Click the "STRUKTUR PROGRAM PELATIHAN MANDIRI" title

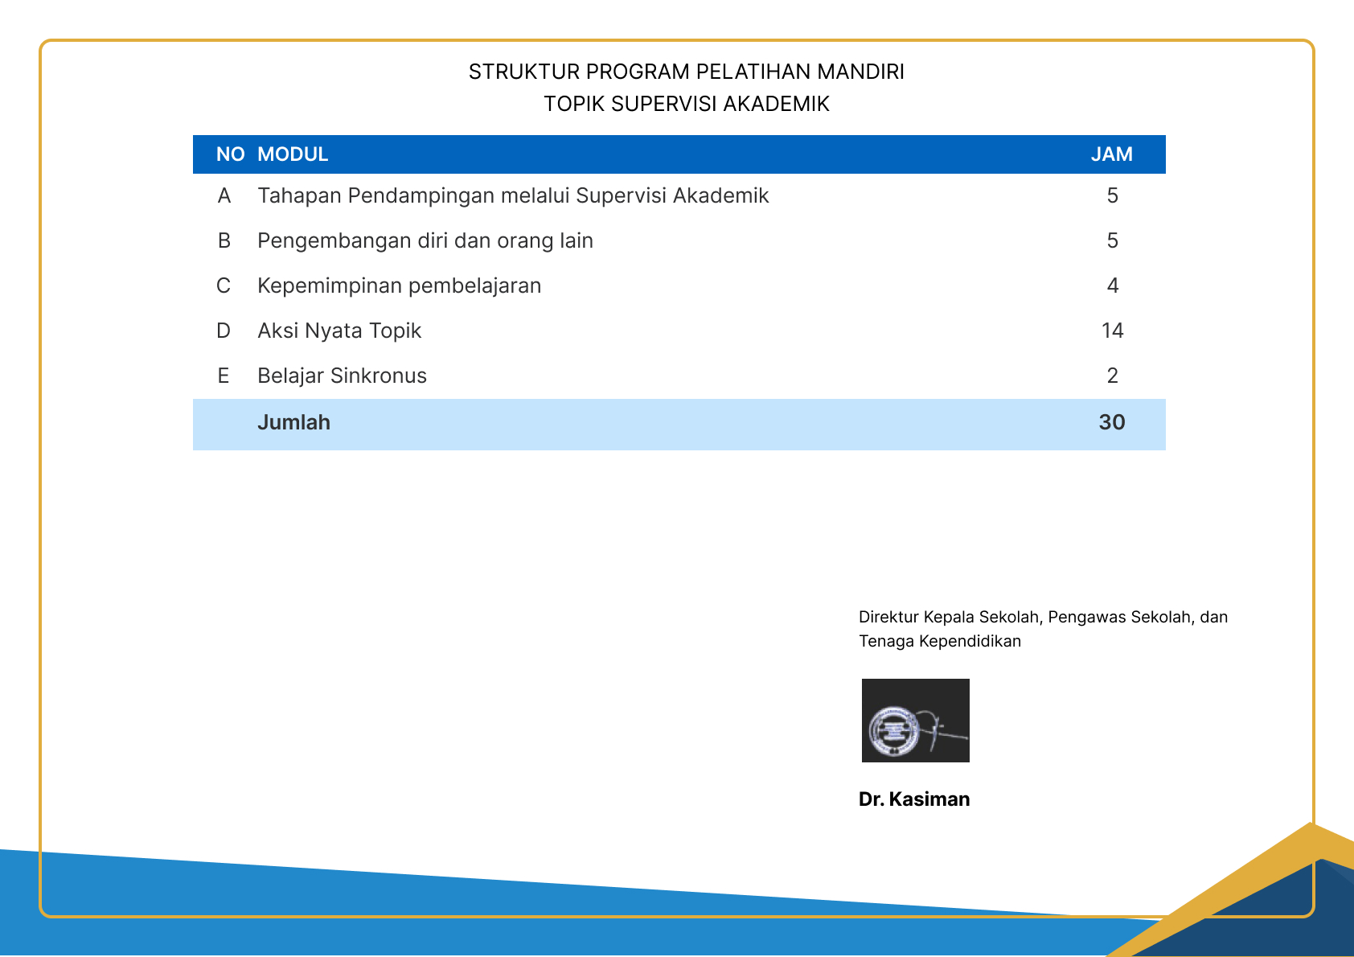[x=686, y=72]
